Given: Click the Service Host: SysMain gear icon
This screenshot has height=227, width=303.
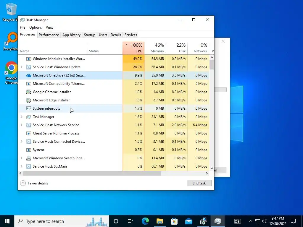Looking at the screenshot, I should click(29, 166).
